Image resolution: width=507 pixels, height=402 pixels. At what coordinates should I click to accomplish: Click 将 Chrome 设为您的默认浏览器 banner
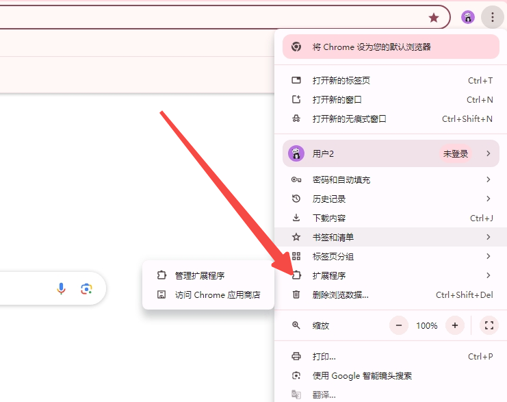coord(391,47)
